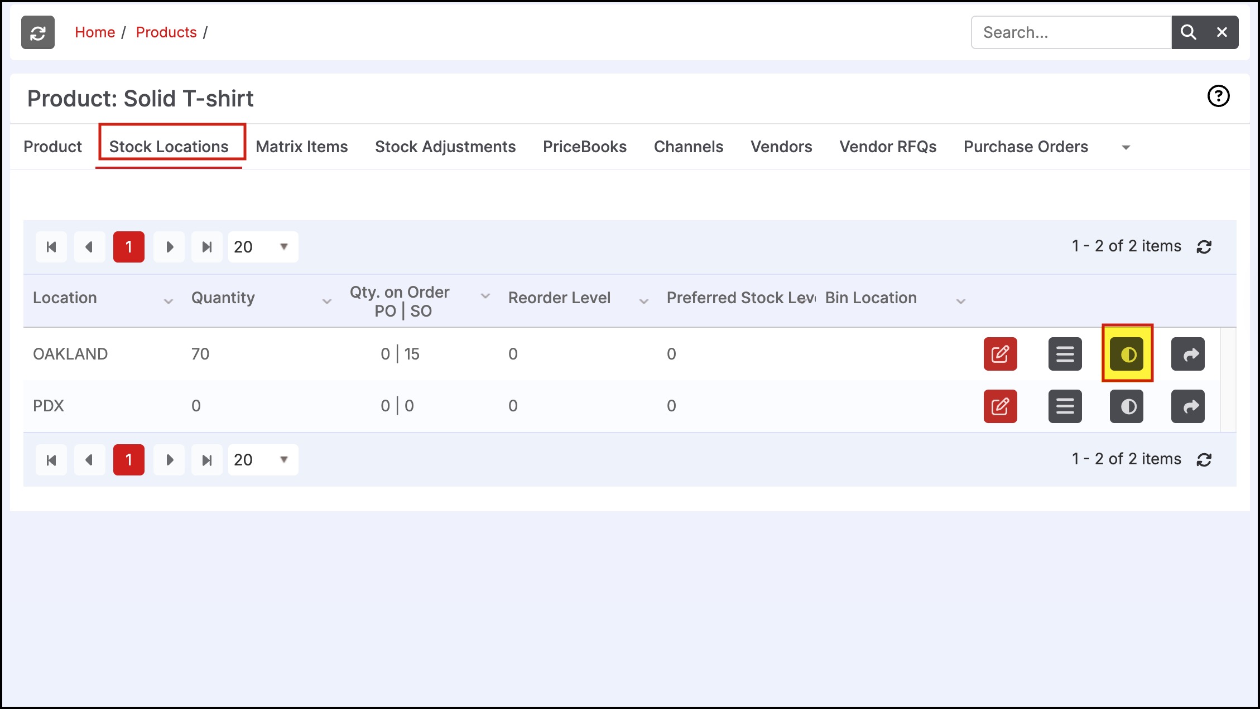This screenshot has width=1260, height=709.
Task: Follow the Home breadcrumb link
Action: click(95, 32)
